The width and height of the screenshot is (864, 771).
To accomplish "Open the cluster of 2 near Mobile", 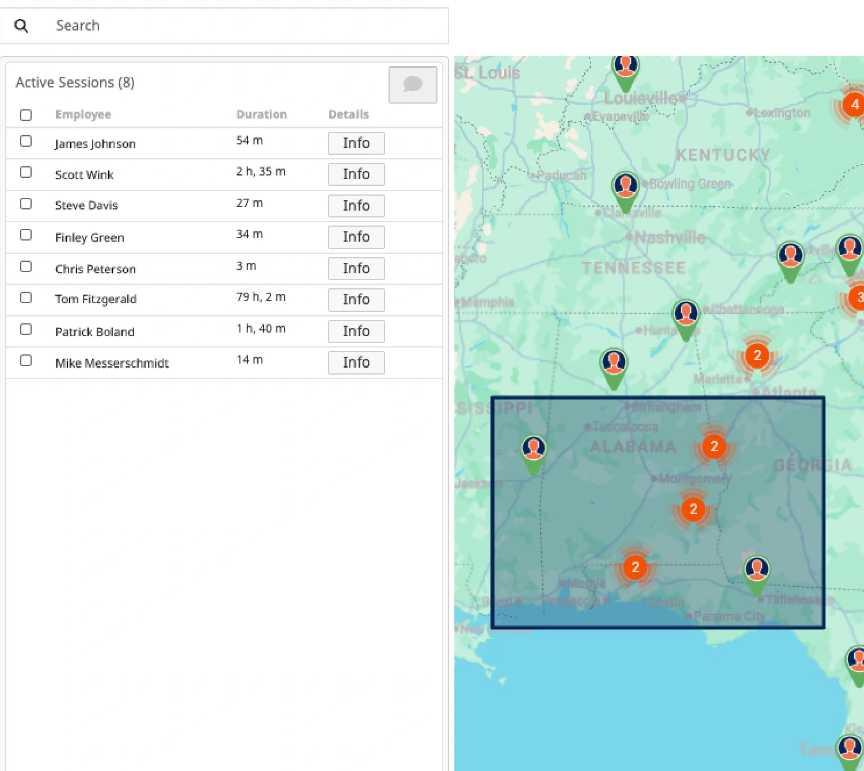I will click(635, 567).
